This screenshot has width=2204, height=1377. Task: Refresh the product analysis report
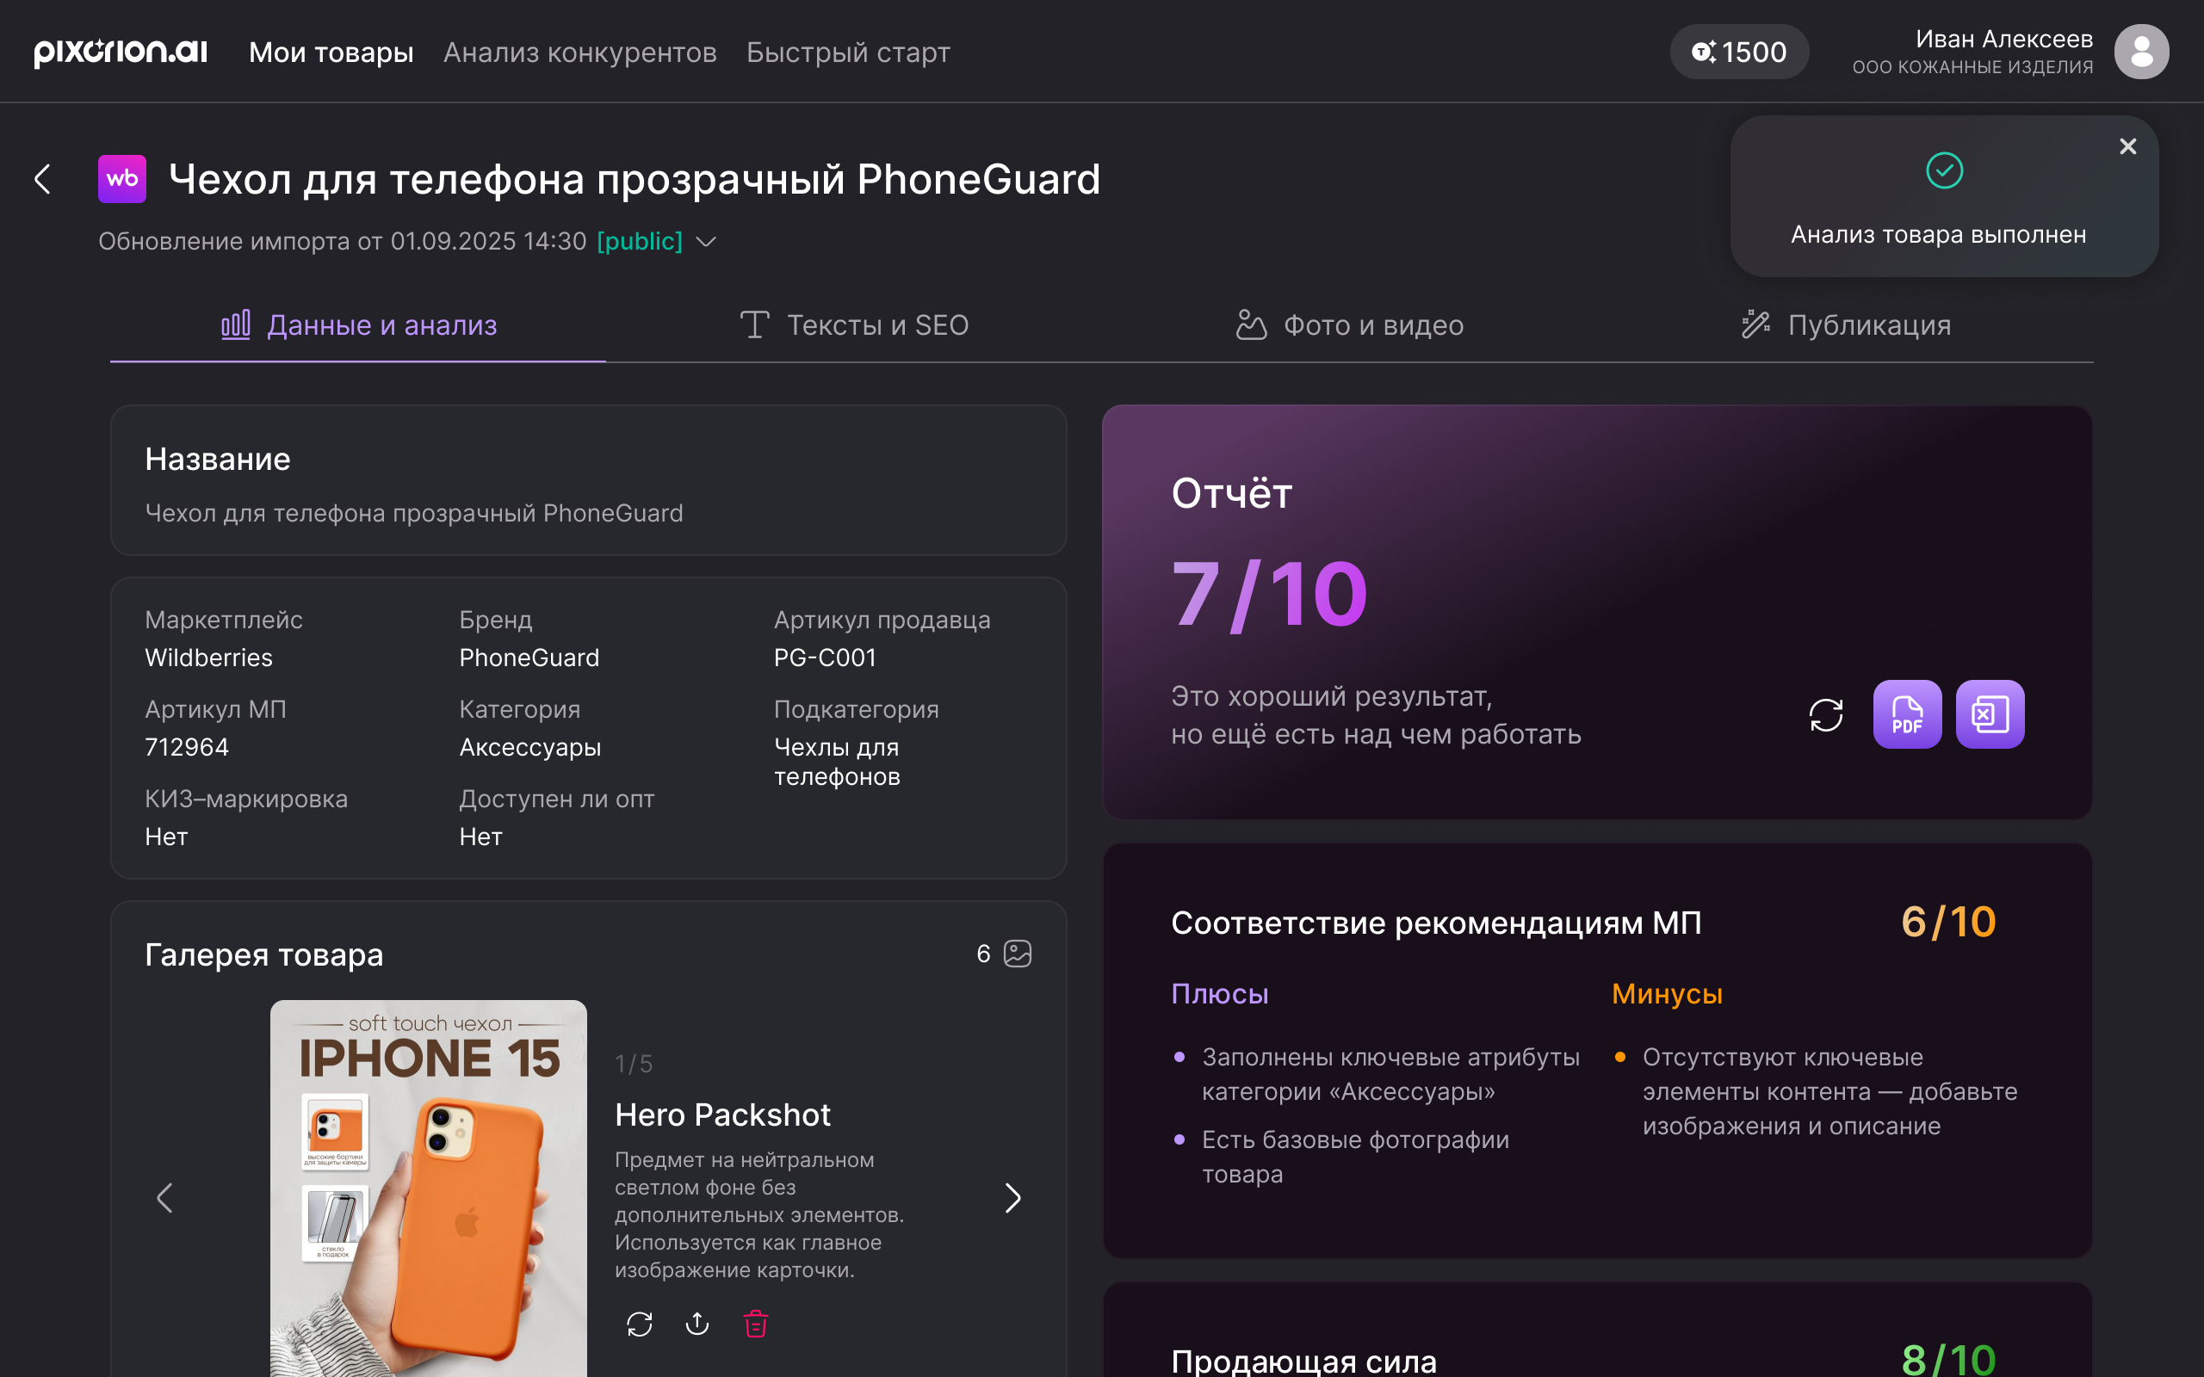1826,714
